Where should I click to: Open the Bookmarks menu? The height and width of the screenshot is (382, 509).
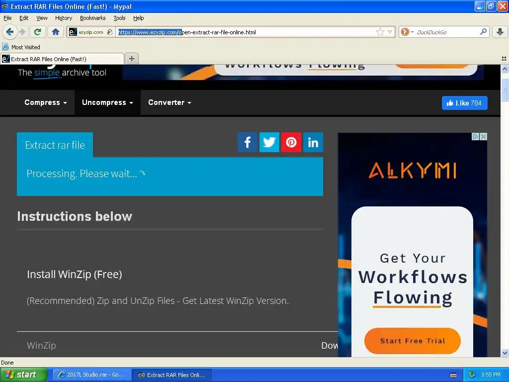tap(93, 18)
